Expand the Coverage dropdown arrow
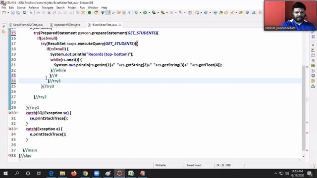The width and height of the screenshot is (317, 178). click(158, 12)
